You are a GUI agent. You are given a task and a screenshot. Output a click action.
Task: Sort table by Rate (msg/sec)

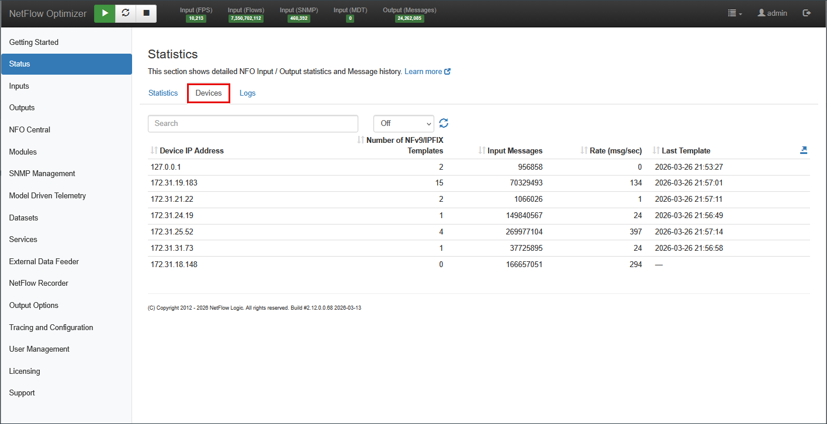[x=615, y=150]
